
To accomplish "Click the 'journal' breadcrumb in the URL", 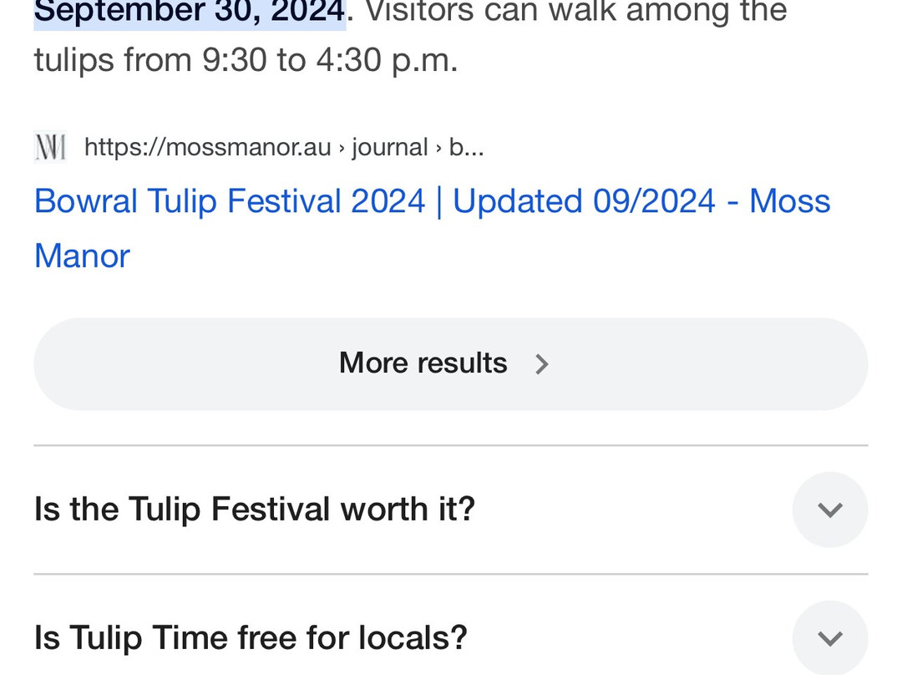I will pyautogui.click(x=390, y=147).
